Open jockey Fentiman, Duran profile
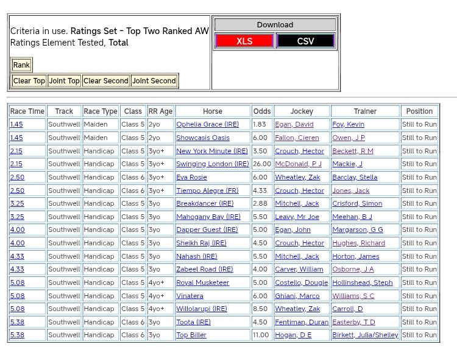Image resolution: width=457 pixels, height=347 pixels. [x=302, y=322]
